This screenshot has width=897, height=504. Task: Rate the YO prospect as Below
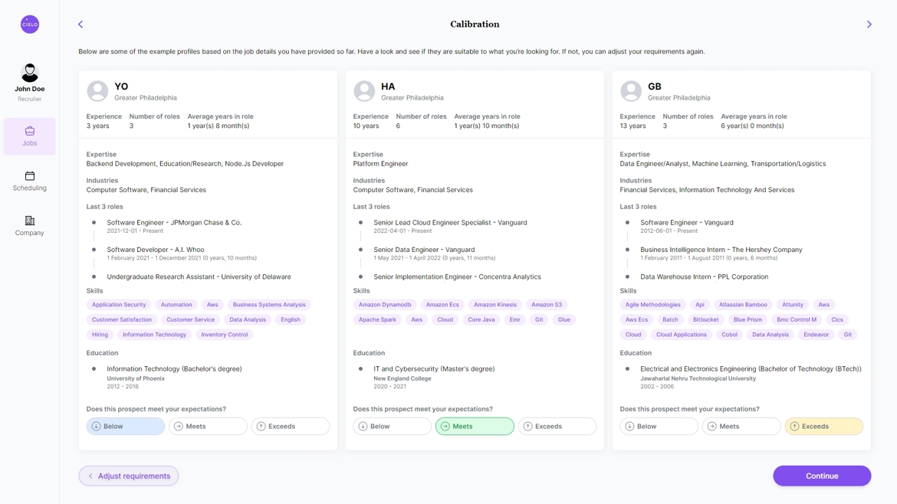(x=126, y=426)
